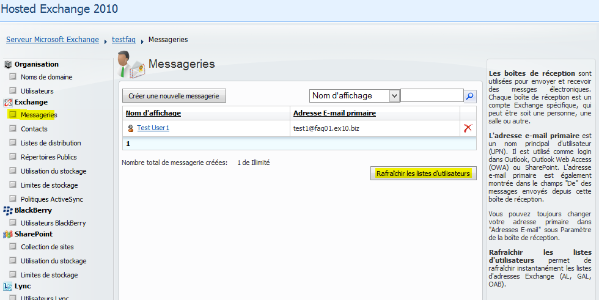The width and height of the screenshot is (599, 300).
Task: Click the magnifying glass search icon
Action: pyautogui.click(x=470, y=96)
